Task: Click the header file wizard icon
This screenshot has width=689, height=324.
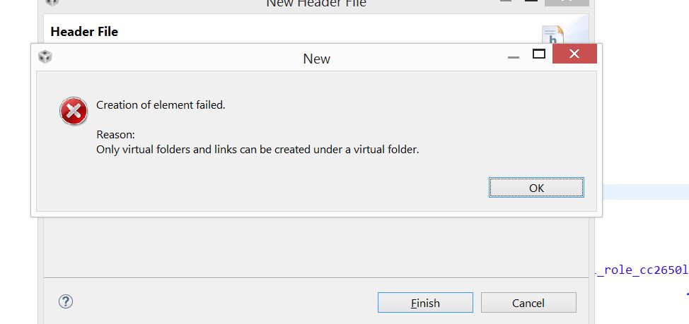Action: coord(552,34)
